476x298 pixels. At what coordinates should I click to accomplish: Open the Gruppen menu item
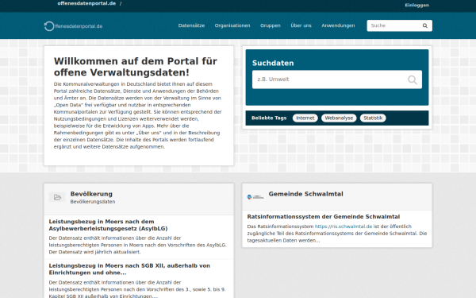[x=271, y=25]
